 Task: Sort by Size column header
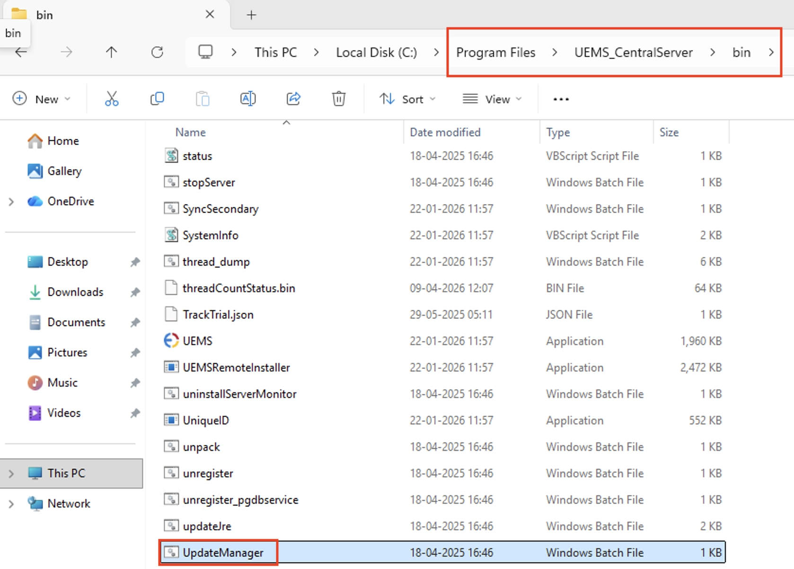(669, 132)
